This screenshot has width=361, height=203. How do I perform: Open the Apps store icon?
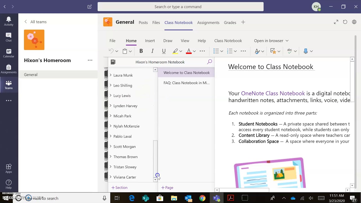(x=8, y=168)
